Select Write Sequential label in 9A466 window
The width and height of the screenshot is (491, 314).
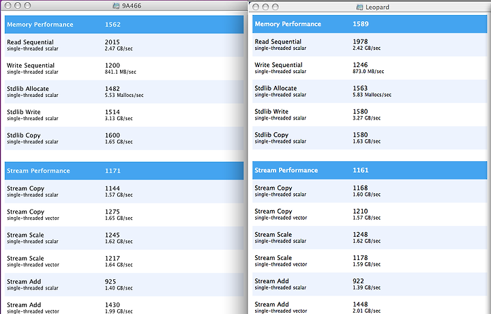tap(31, 65)
